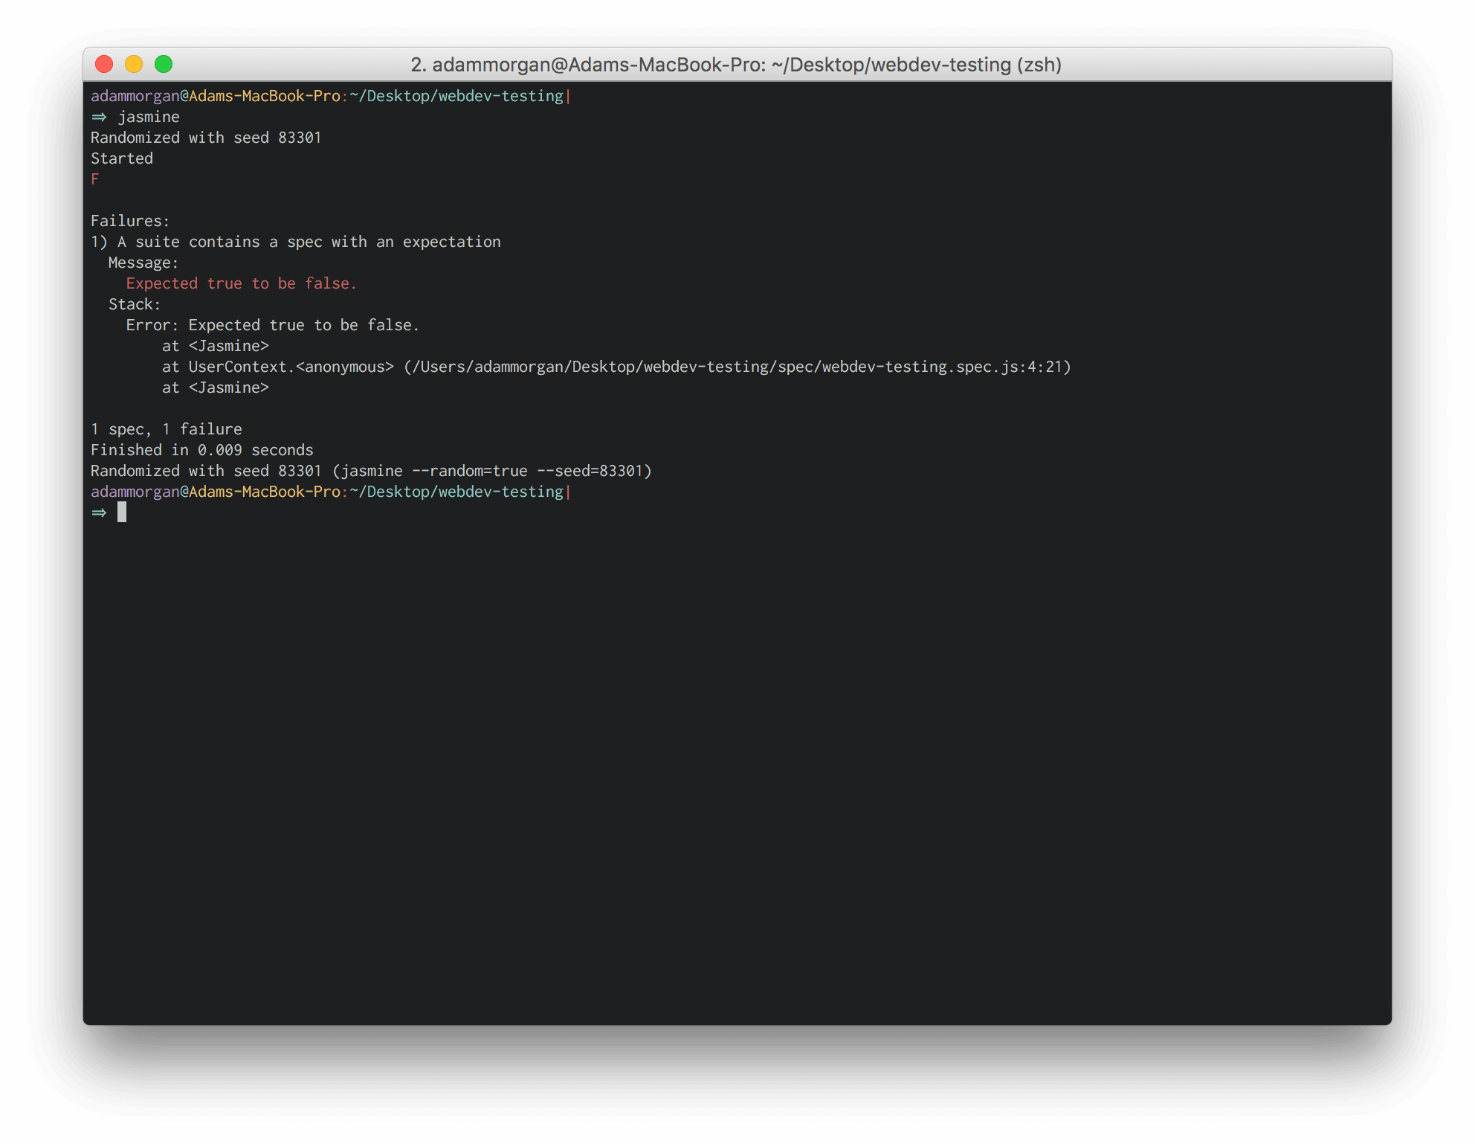Click the red 'F' failure marker
Image resolution: width=1475 pixels, height=1144 pixels.
tap(94, 179)
